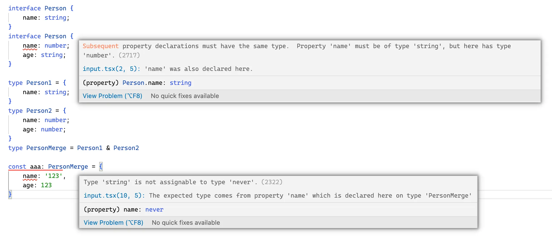The image size is (552, 240).
Task: Click the squiggly-underlined name inside the aaa object
Action: [30, 176]
